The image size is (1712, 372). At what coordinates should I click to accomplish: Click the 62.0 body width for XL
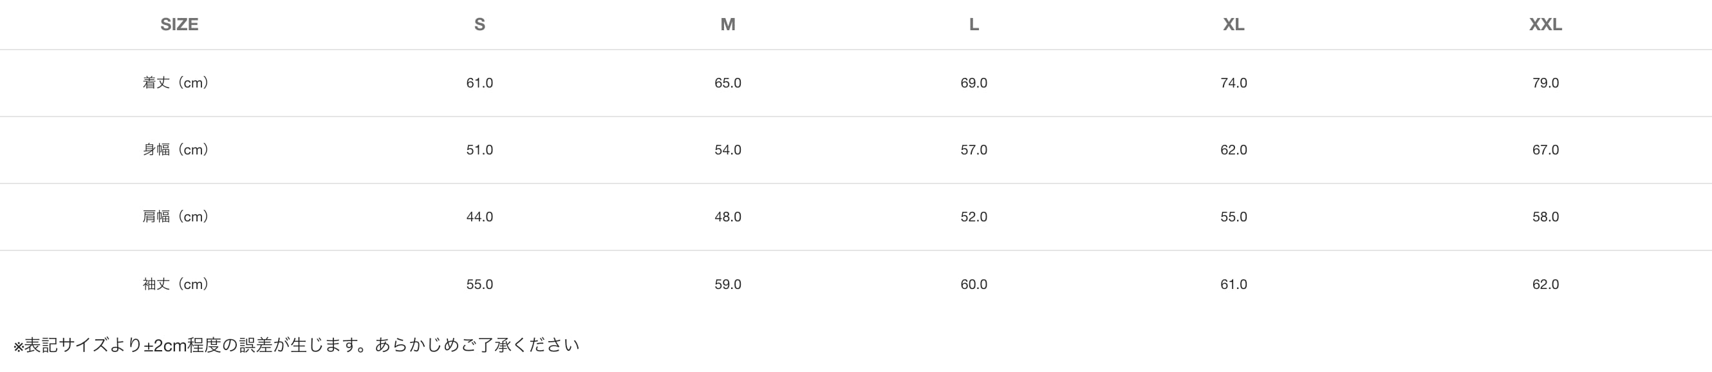1234,150
